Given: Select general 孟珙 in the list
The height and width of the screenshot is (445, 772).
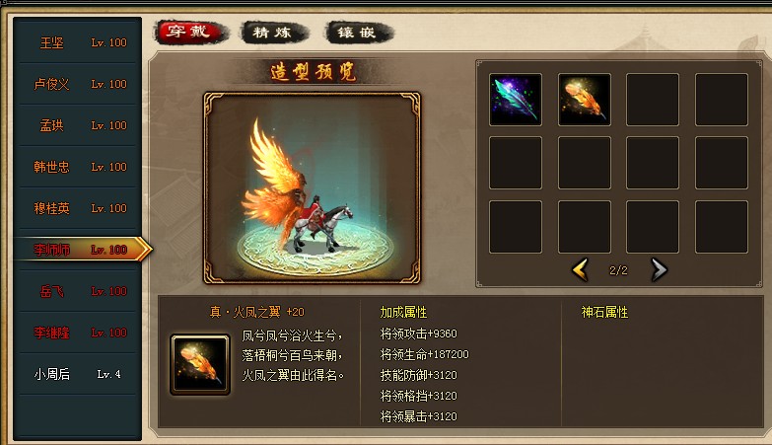Looking at the screenshot, I should click(x=78, y=125).
